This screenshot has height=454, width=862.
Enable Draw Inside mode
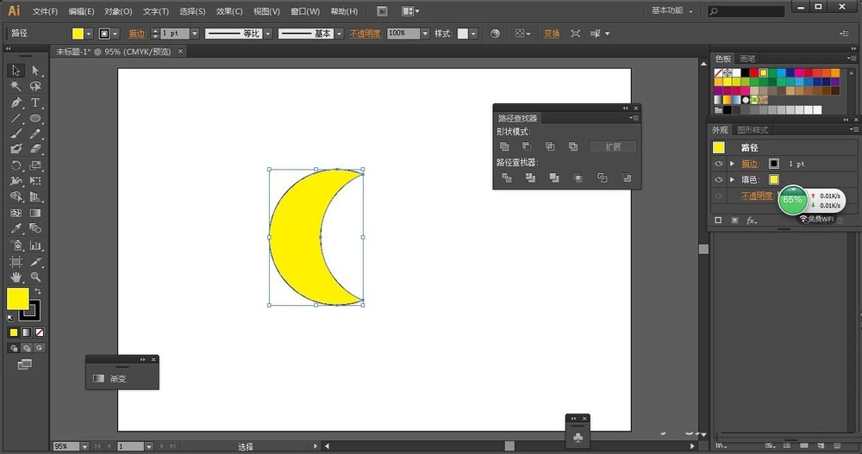click(39, 348)
